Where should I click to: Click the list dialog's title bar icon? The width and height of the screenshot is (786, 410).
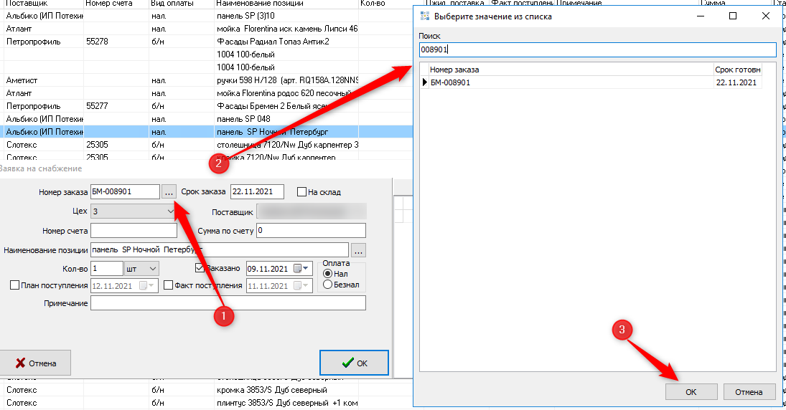425,16
